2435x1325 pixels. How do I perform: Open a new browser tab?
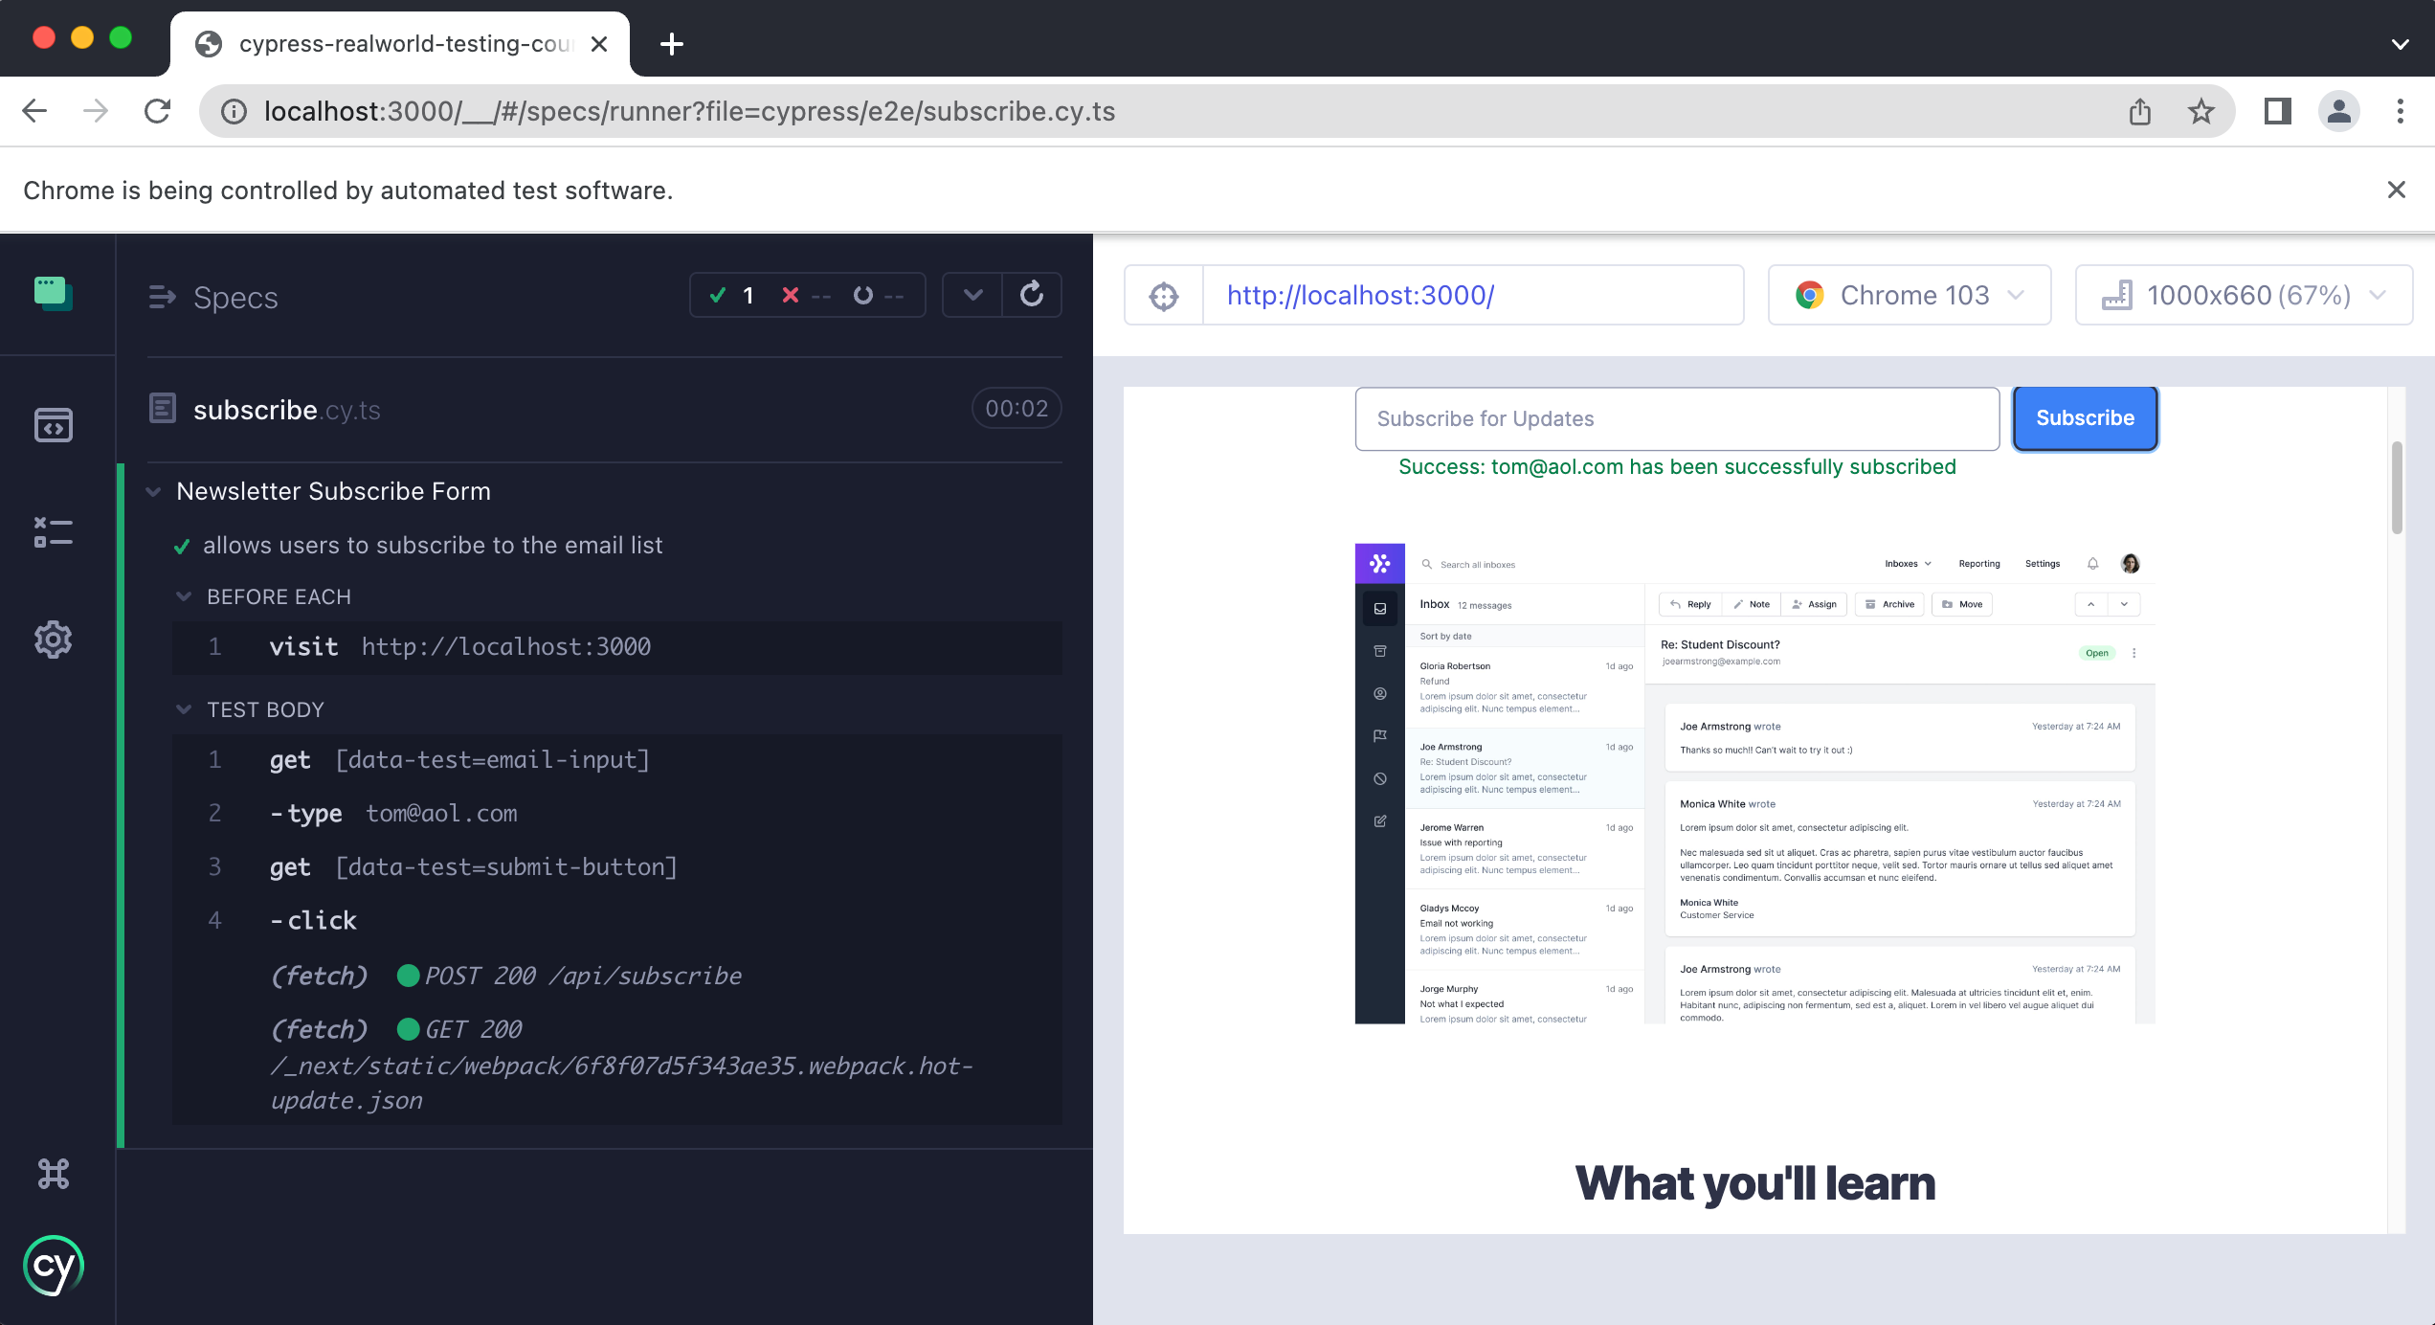pos(672,44)
